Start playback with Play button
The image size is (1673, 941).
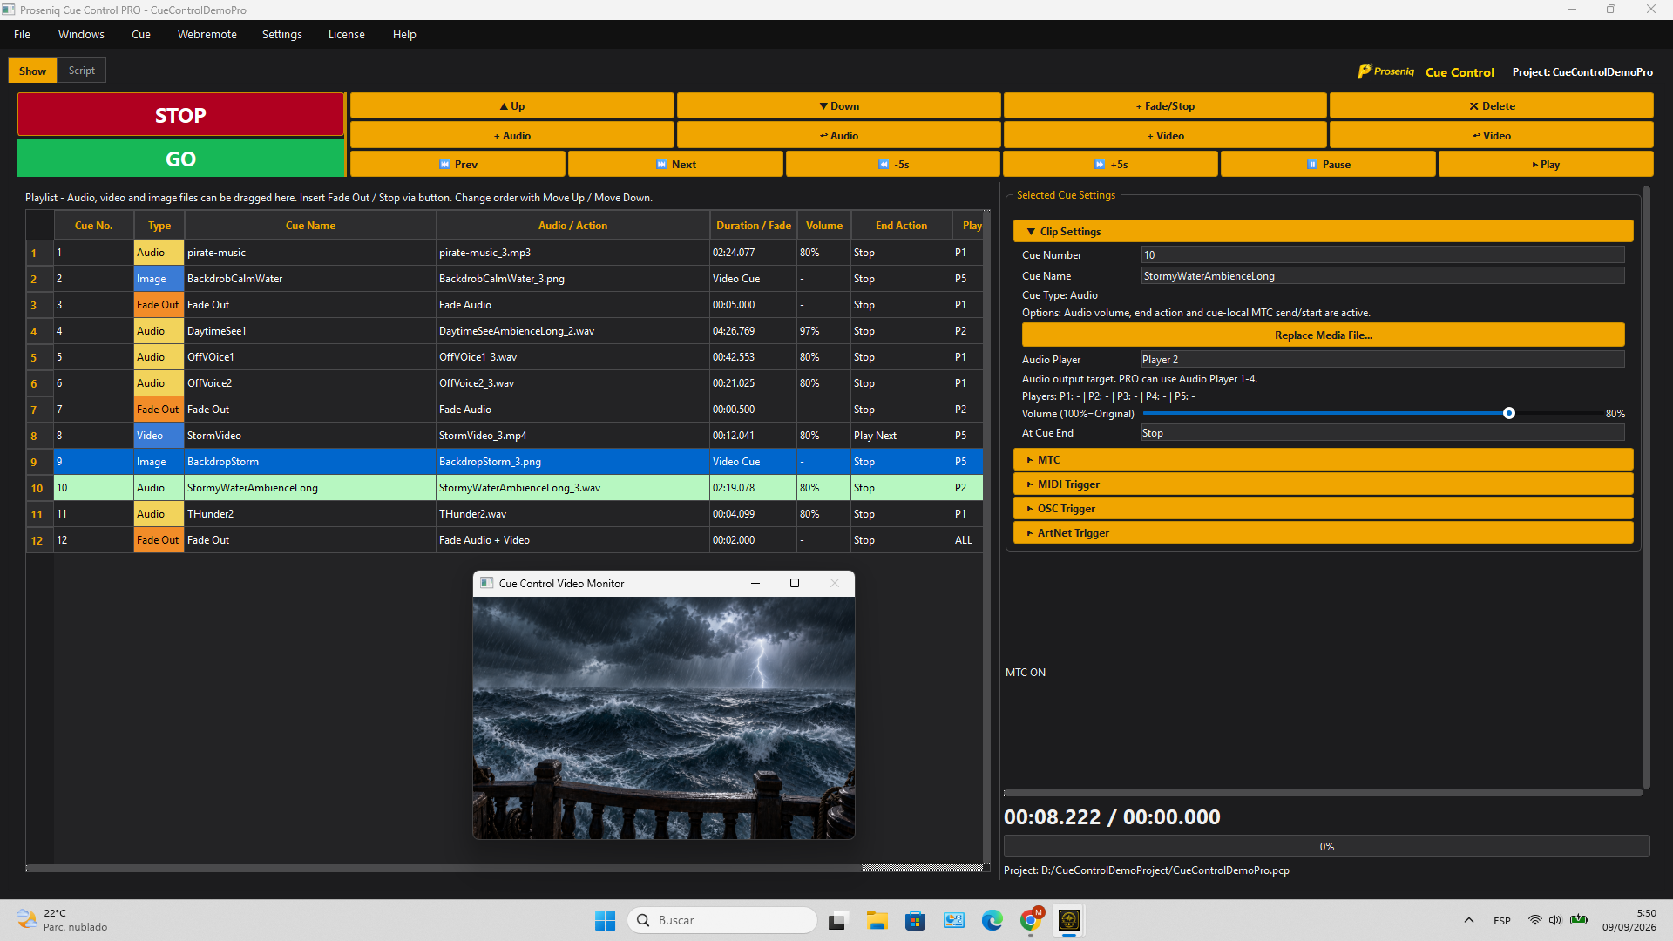pos(1546,165)
